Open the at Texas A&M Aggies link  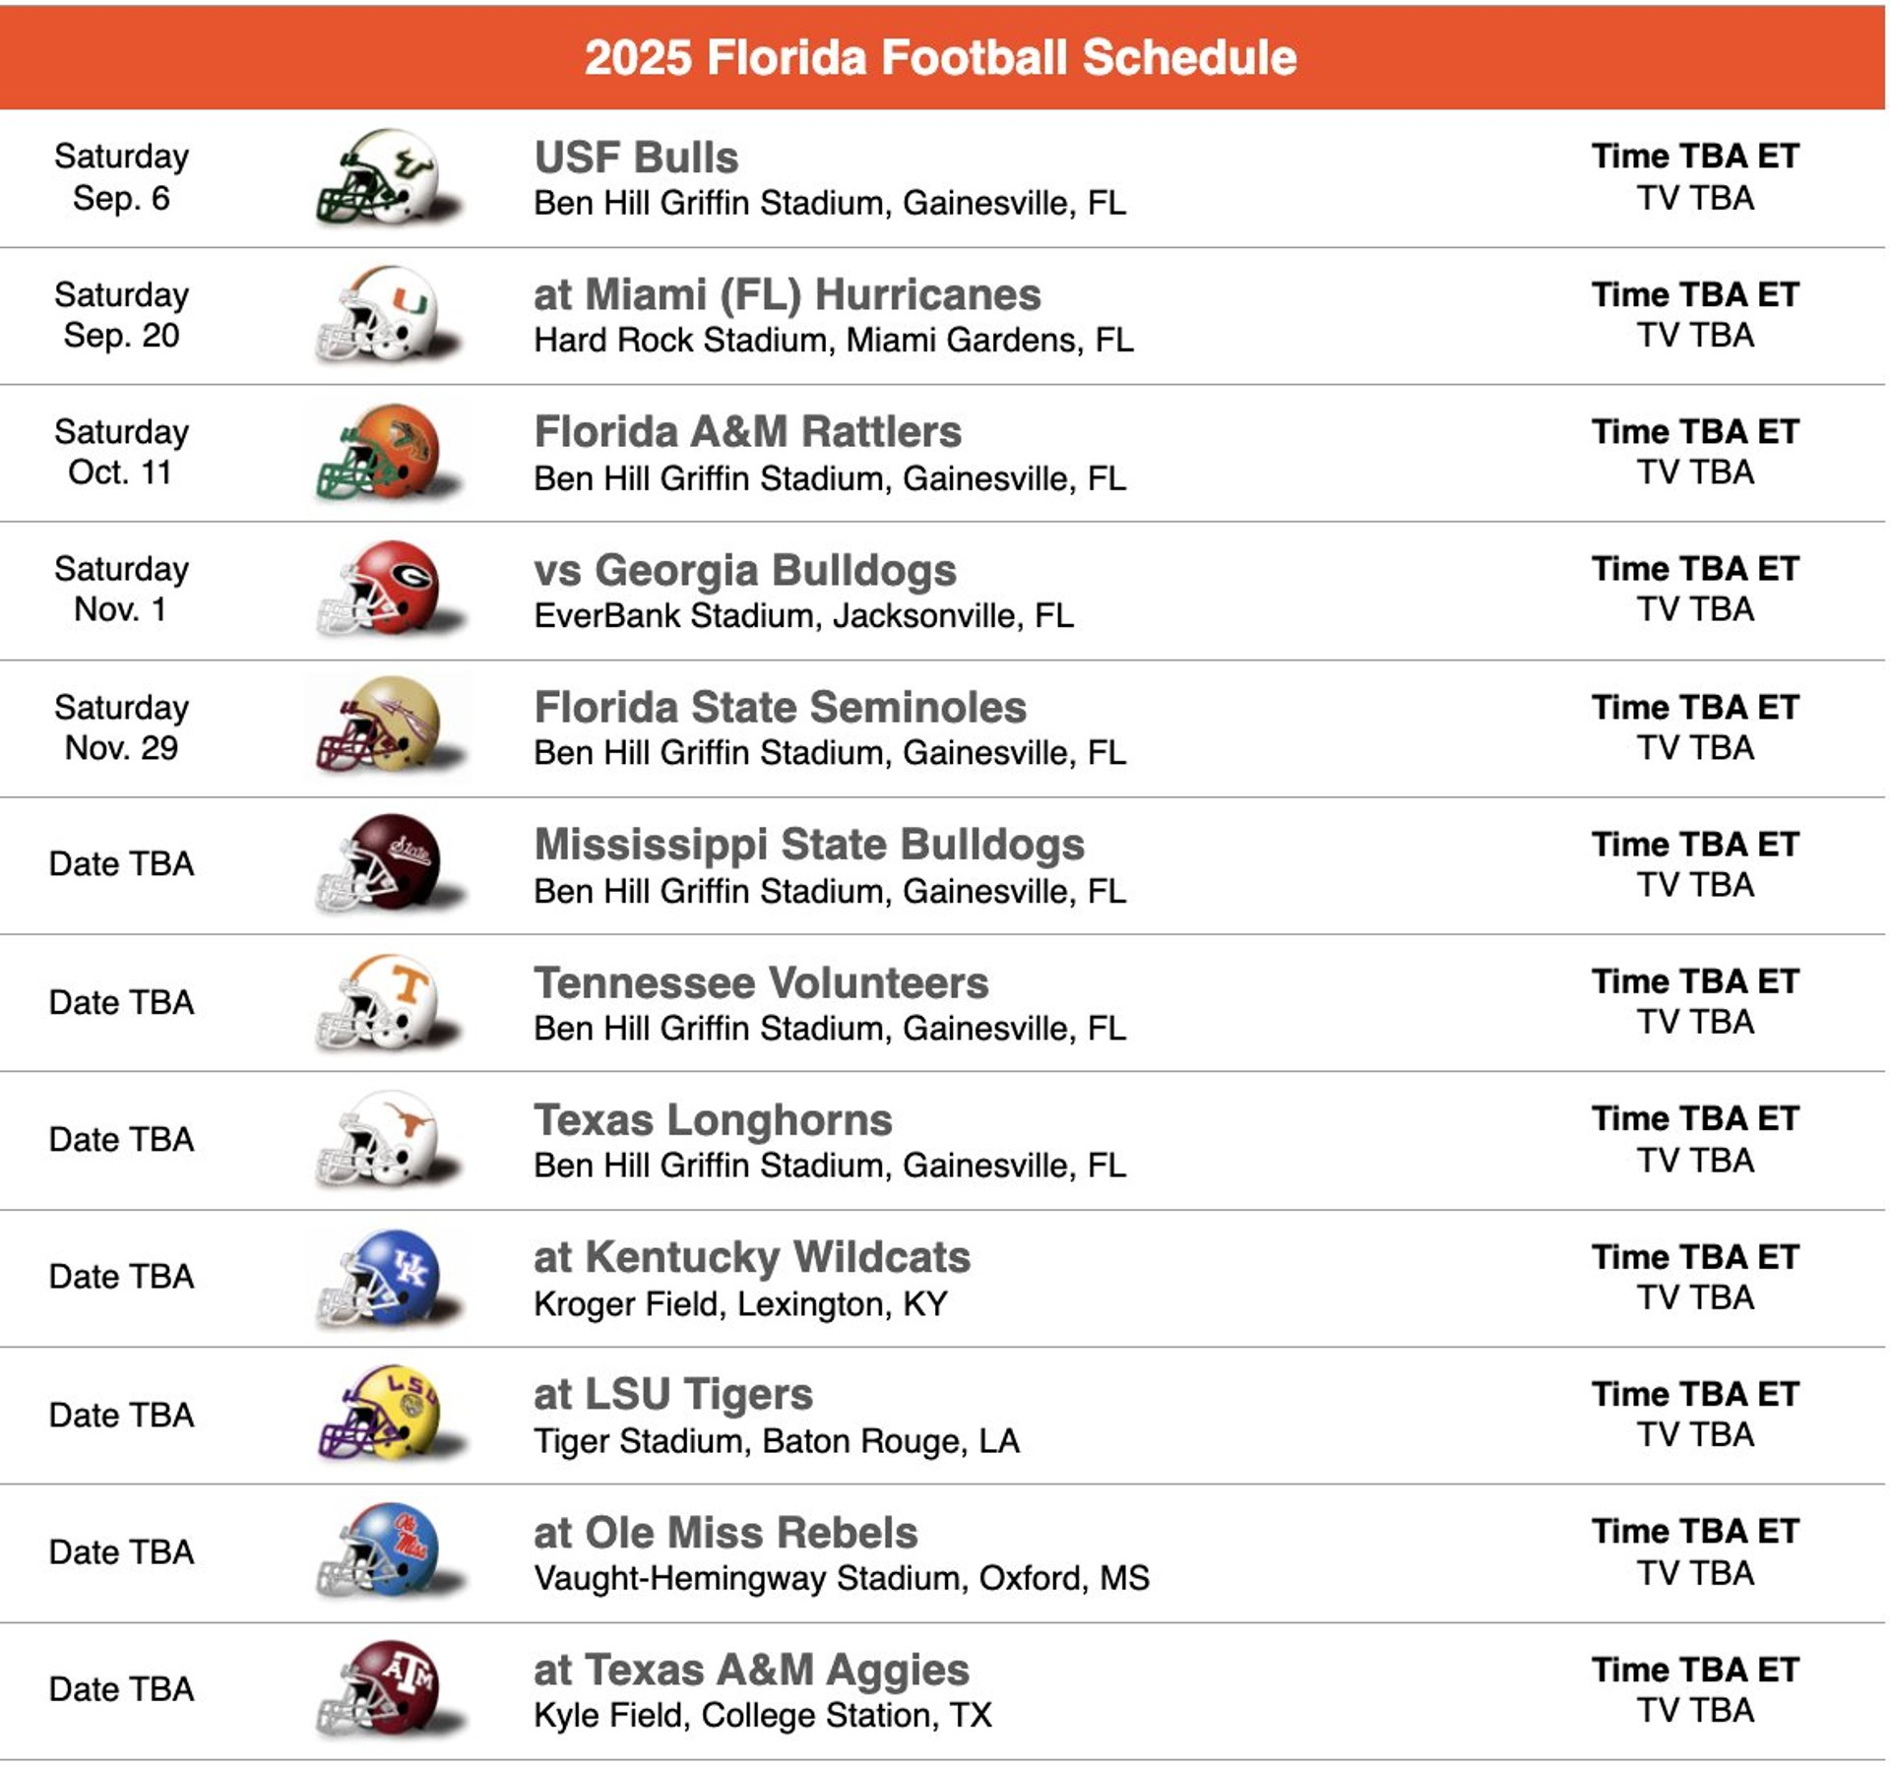pyautogui.click(x=751, y=1670)
